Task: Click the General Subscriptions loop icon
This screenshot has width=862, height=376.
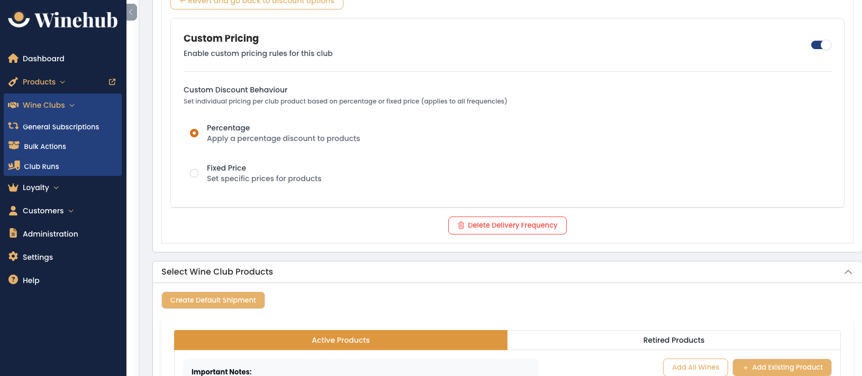Action: click(13, 126)
